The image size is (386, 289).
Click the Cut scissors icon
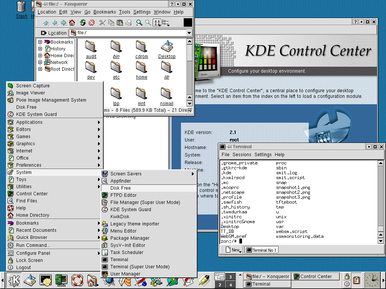pos(102,23)
